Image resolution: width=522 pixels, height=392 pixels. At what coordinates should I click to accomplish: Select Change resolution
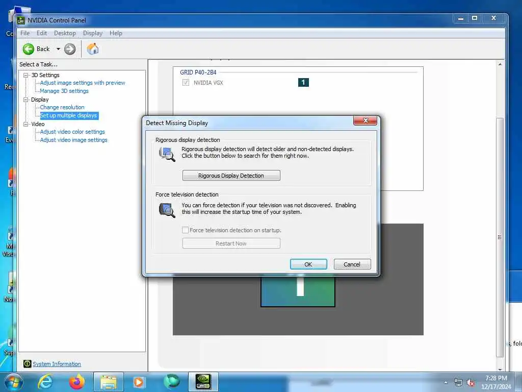point(62,107)
